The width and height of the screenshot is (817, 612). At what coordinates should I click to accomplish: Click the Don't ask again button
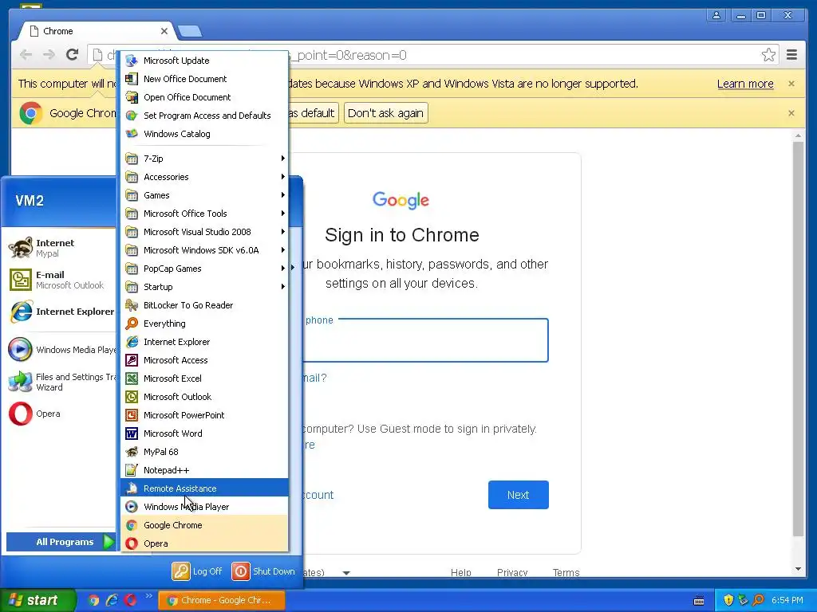(x=385, y=113)
